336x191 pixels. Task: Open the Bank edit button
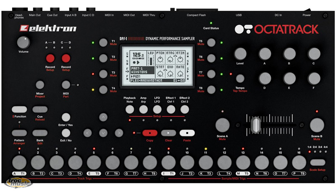click(x=40, y=133)
